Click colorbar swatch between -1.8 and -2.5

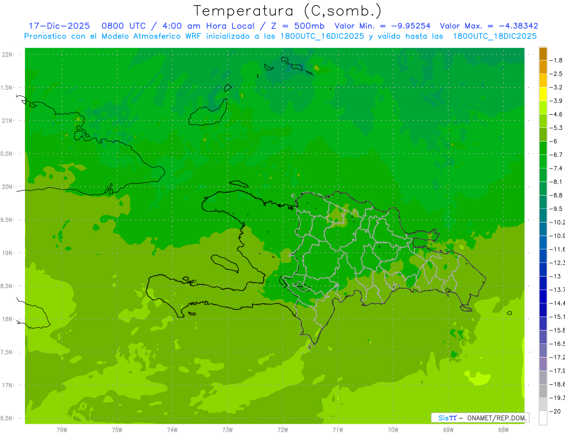click(543, 67)
